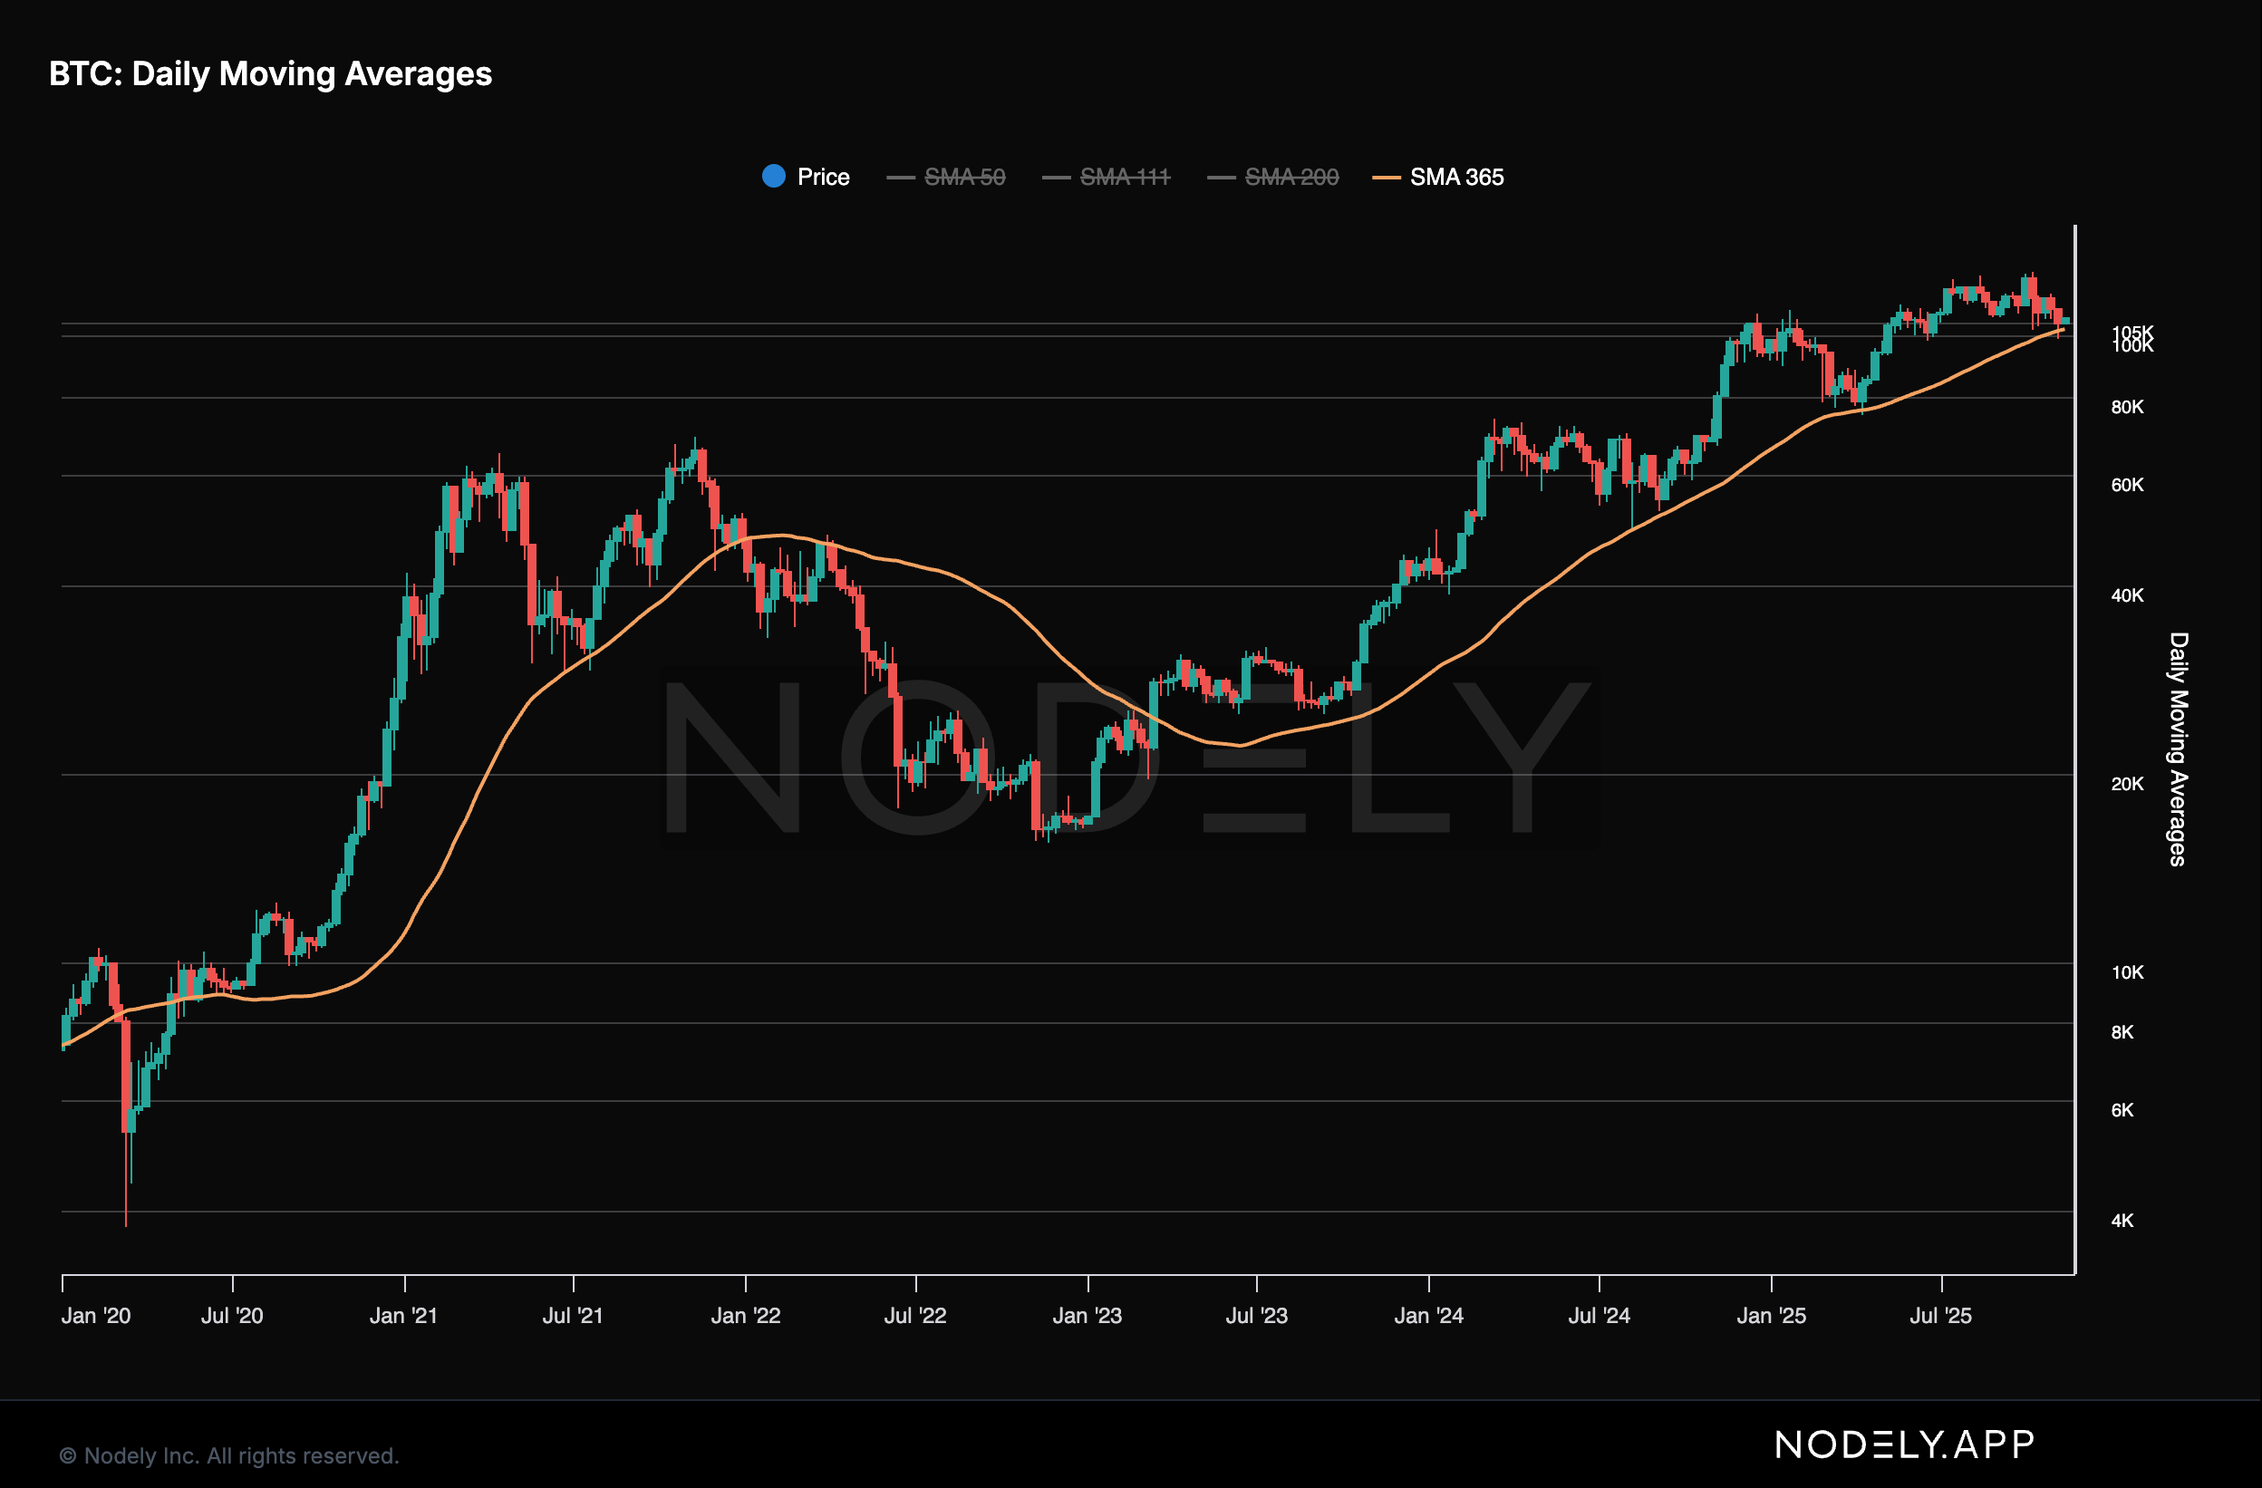Click the Jan '20 x-axis label
This screenshot has height=1488, width=2262.
pos(96,1316)
